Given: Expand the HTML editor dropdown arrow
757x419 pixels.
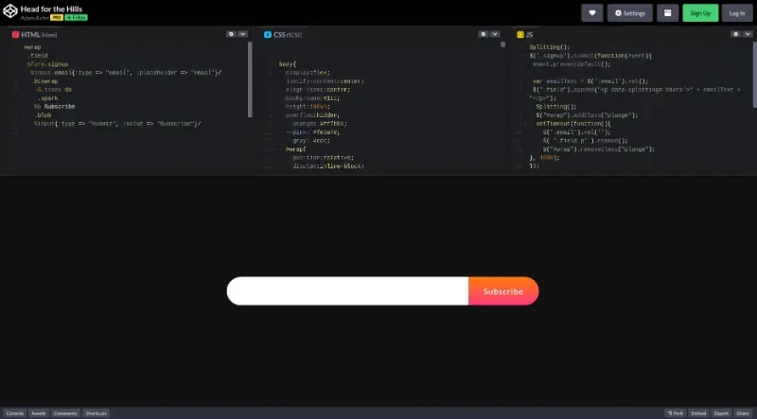Looking at the screenshot, I should (243, 34).
